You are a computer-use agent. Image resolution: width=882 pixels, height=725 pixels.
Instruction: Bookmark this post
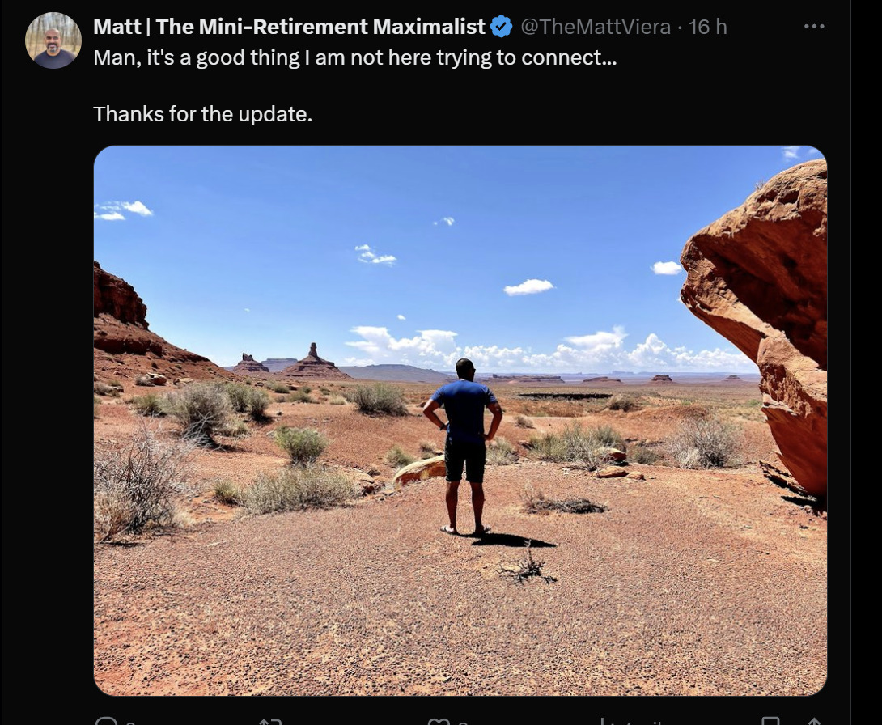pos(770,721)
